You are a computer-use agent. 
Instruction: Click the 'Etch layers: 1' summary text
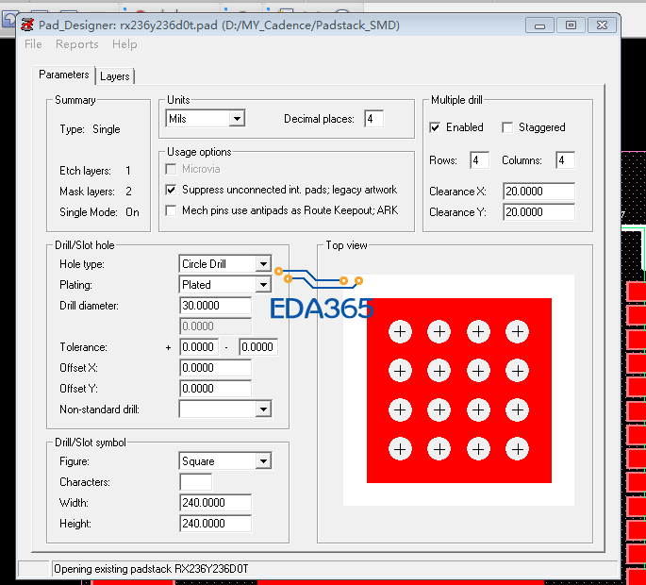[95, 171]
